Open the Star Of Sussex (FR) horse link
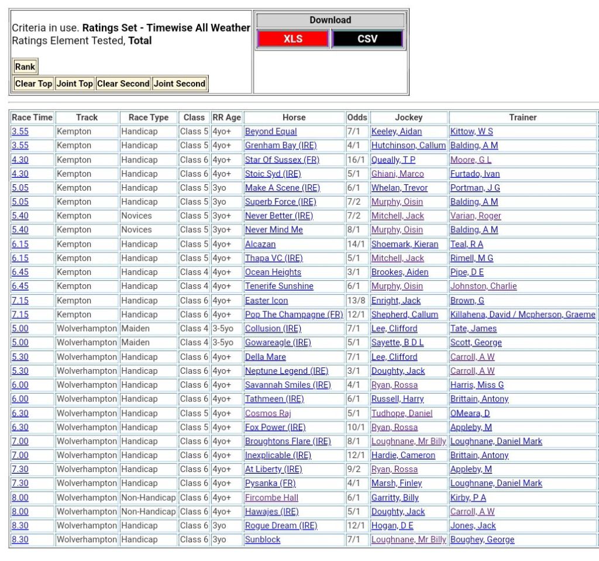 pos(281,160)
